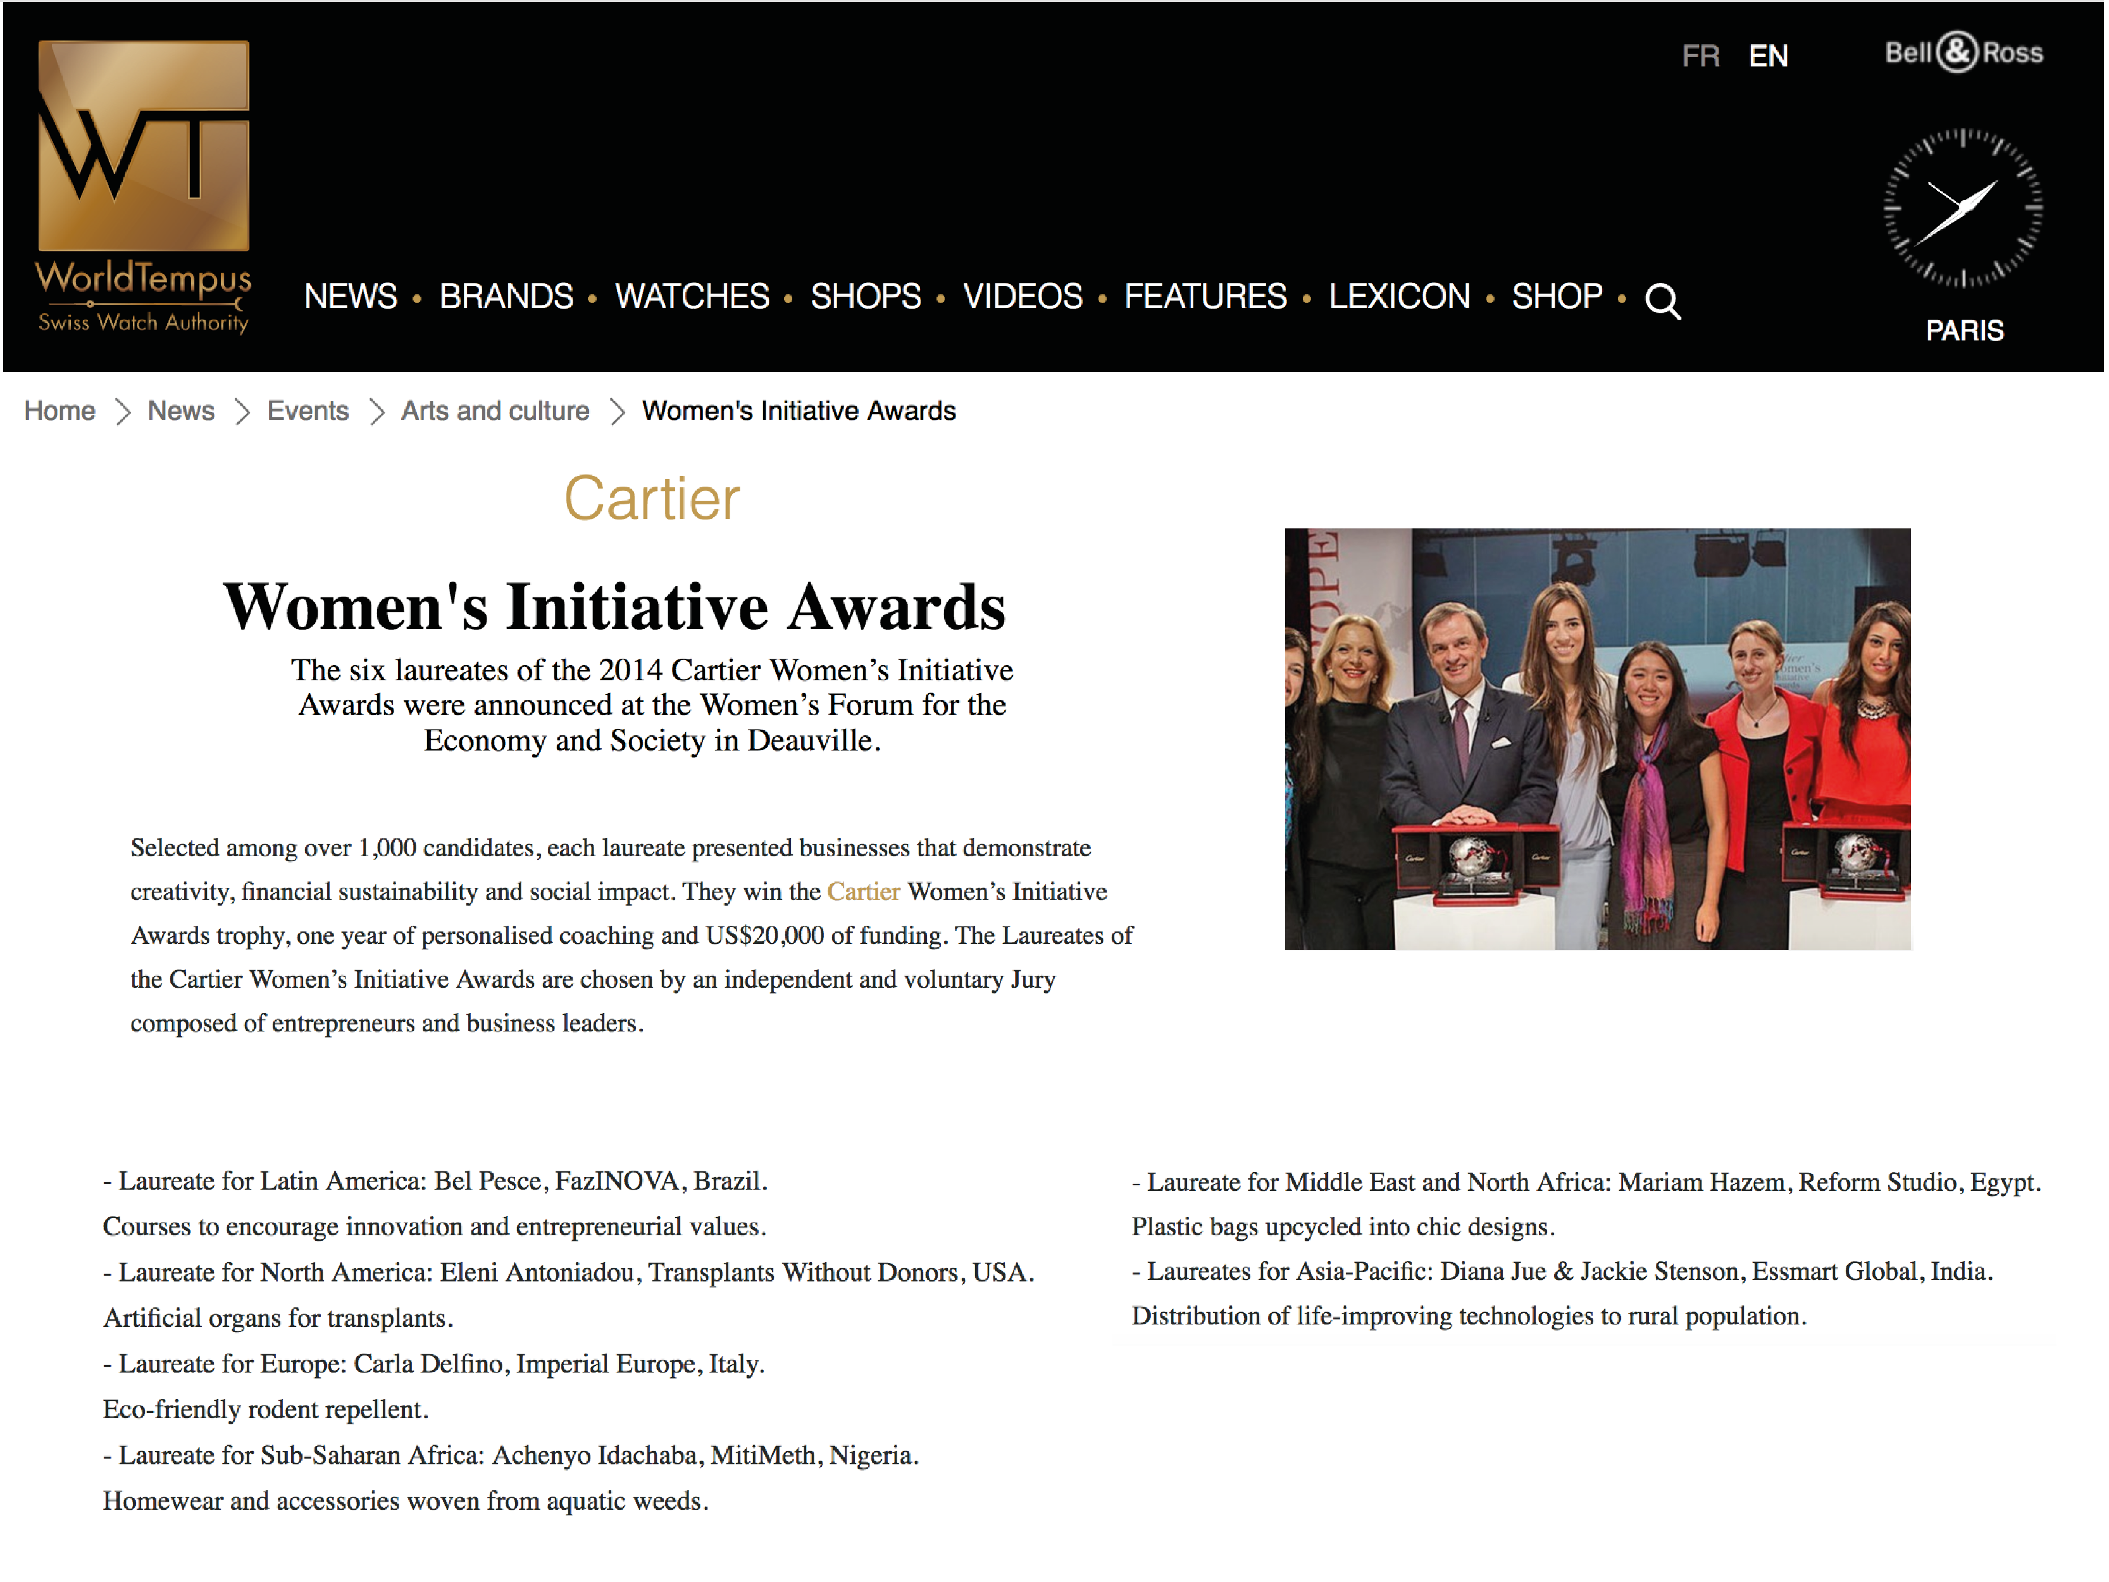Go to Home breadcrumb link
The height and width of the screenshot is (1582, 2109).
click(59, 411)
